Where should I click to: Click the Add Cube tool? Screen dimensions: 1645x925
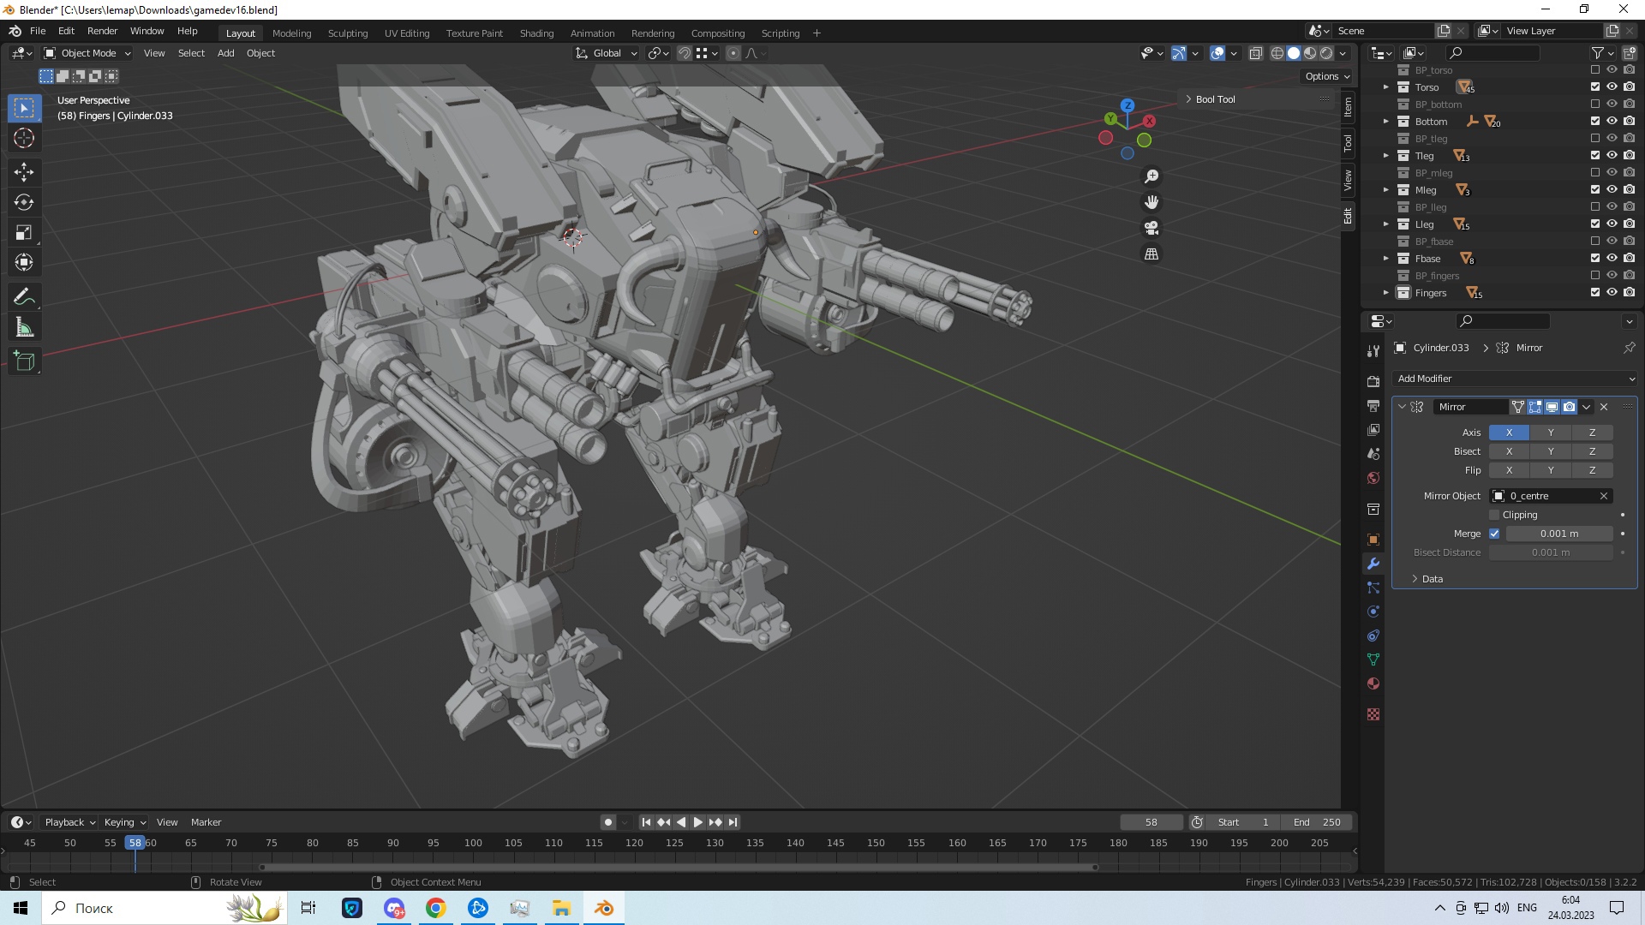[24, 361]
